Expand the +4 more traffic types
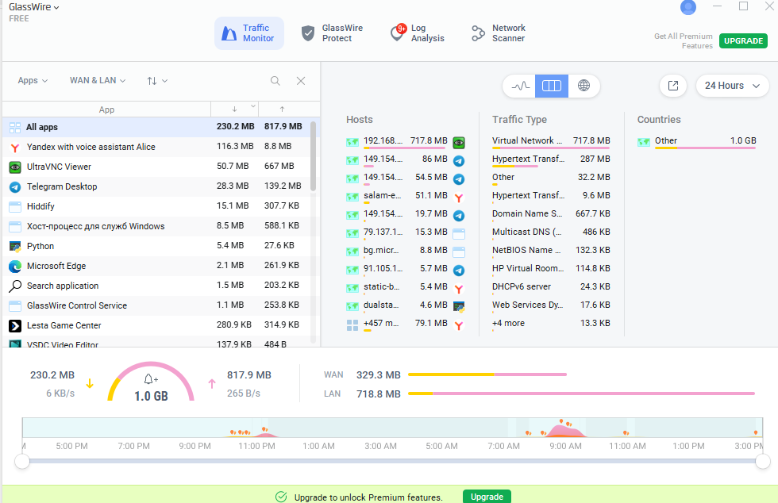Image resolution: width=778 pixels, height=503 pixels. tap(551, 324)
